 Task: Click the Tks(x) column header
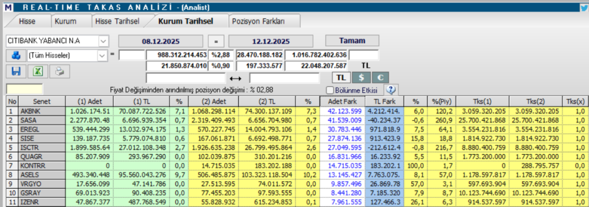(x=575, y=101)
